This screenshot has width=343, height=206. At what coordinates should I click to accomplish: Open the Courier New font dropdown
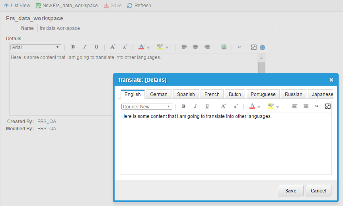pyautogui.click(x=146, y=107)
